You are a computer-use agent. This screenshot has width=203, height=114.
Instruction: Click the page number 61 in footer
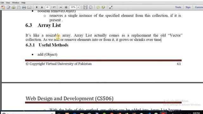(179, 64)
